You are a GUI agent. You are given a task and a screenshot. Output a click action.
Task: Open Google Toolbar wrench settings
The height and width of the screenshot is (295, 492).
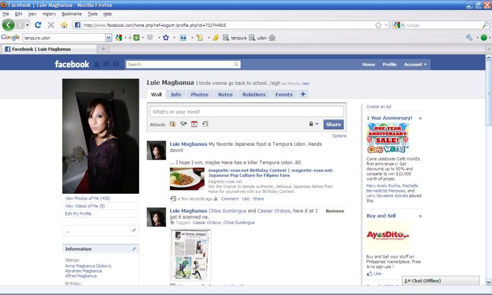pyautogui.click(x=469, y=37)
